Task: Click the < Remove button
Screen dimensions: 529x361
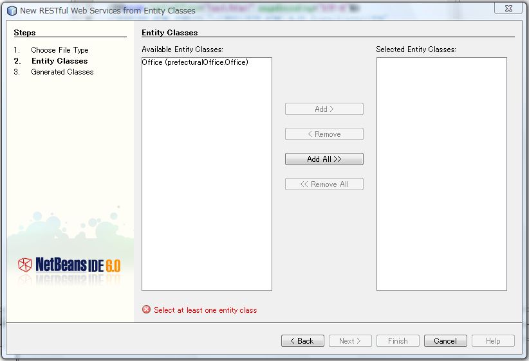Action: point(324,134)
